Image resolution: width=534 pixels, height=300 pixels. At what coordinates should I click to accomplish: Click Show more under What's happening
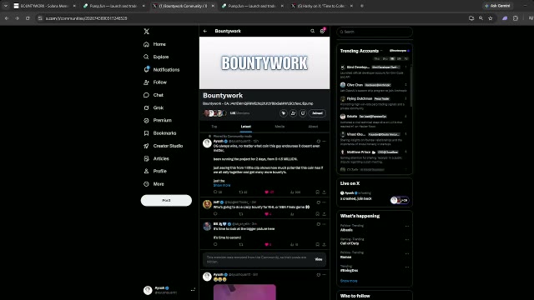point(349,281)
